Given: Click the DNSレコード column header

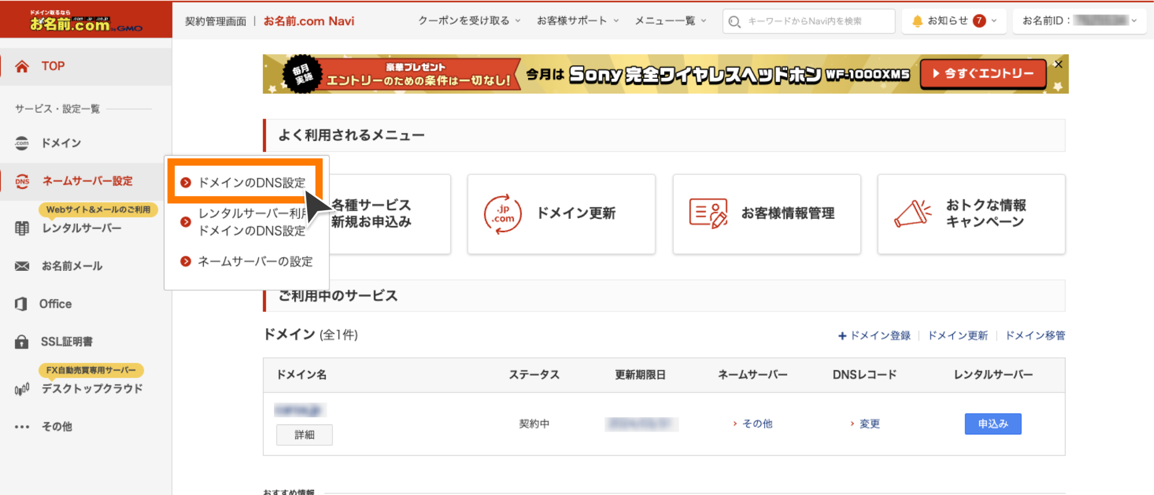Looking at the screenshot, I should (x=865, y=375).
